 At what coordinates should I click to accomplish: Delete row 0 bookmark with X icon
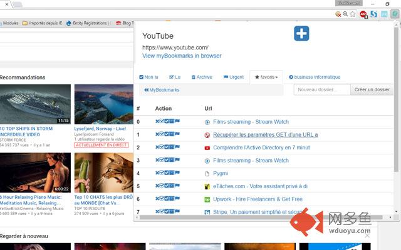tap(157, 122)
